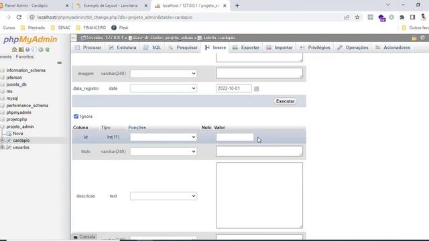
Task: Click the browser profile avatar
Action: 424,17
